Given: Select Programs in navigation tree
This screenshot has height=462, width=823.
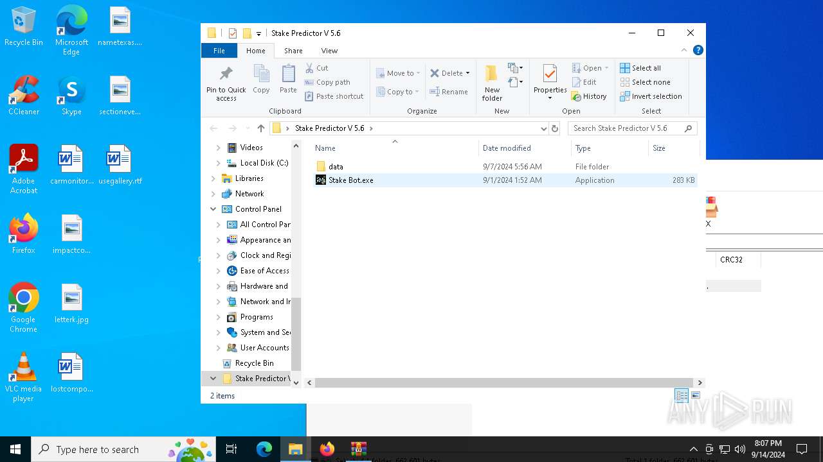Looking at the screenshot, I should tap(257, 317).
